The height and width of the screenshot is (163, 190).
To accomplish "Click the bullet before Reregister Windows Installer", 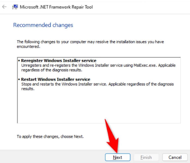I will [19, 61].
